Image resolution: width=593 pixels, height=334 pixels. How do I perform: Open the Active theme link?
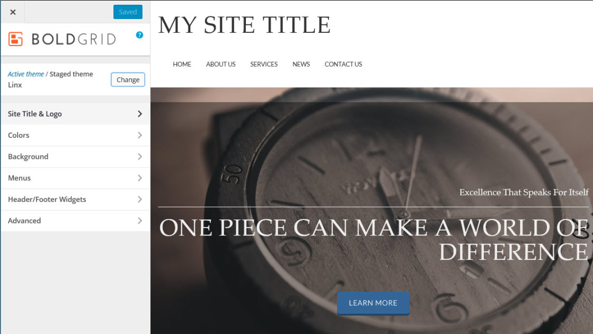(26, 74)
